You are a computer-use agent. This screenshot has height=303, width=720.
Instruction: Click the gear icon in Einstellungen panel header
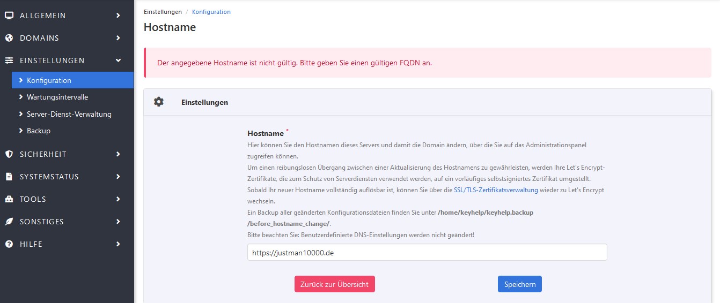click(159, 102)
